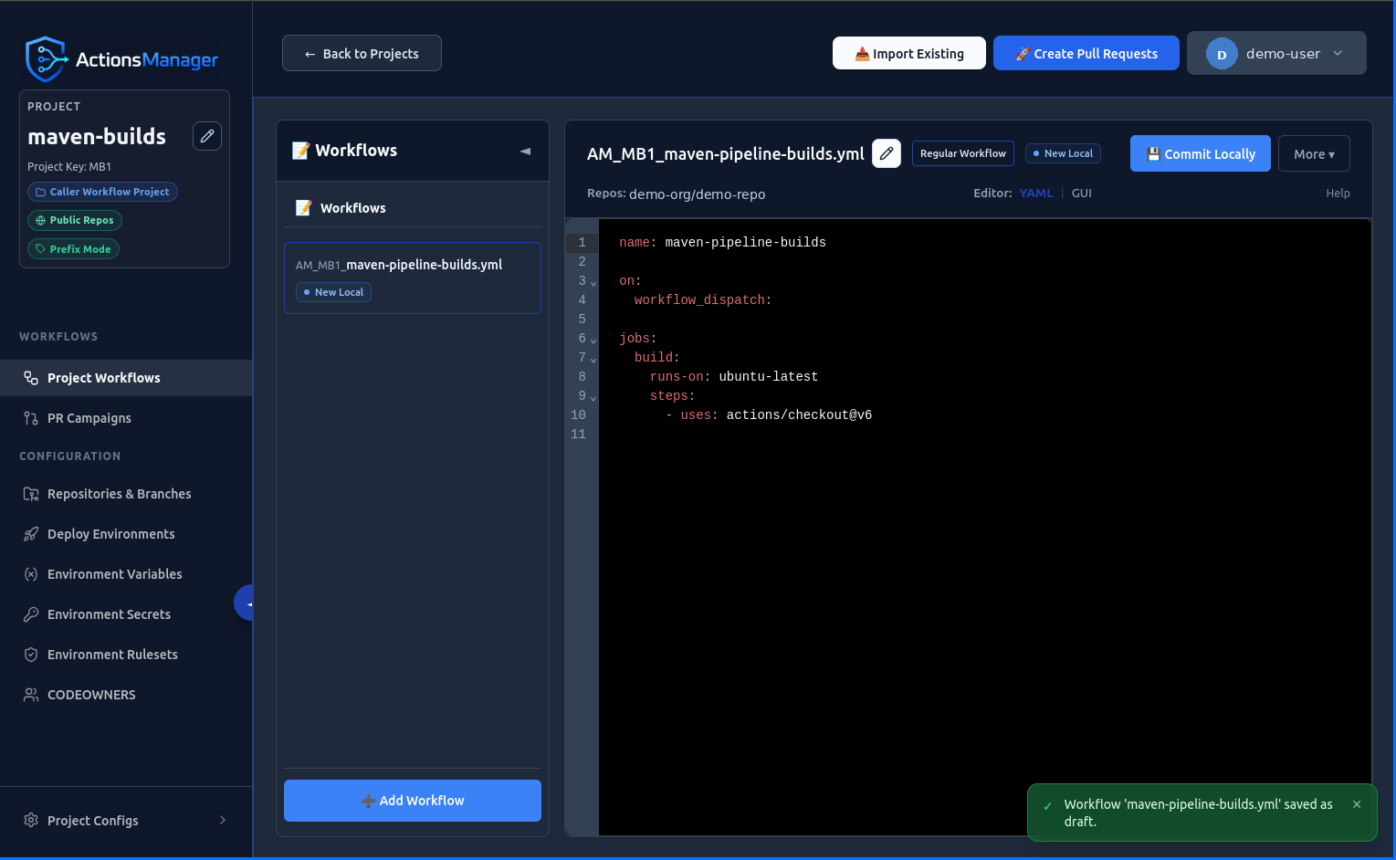Click the PR Campaigns branch icon

point(31,418)
